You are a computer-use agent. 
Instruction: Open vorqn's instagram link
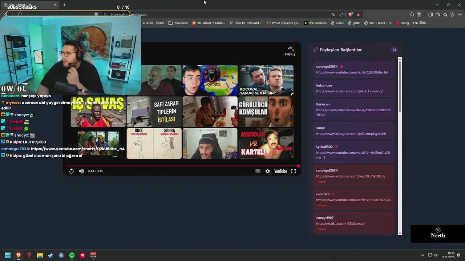click(x=351, y=134)
